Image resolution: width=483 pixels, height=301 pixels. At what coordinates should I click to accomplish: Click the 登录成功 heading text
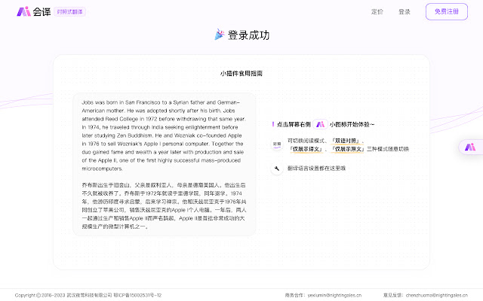pyautogui.click(x=248, y=35)
